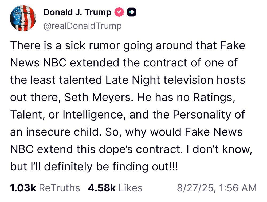Open the Donald J. Trump display name

[77, 12]
